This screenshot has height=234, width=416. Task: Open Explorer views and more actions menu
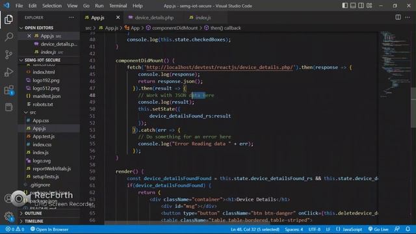(71, 18)
